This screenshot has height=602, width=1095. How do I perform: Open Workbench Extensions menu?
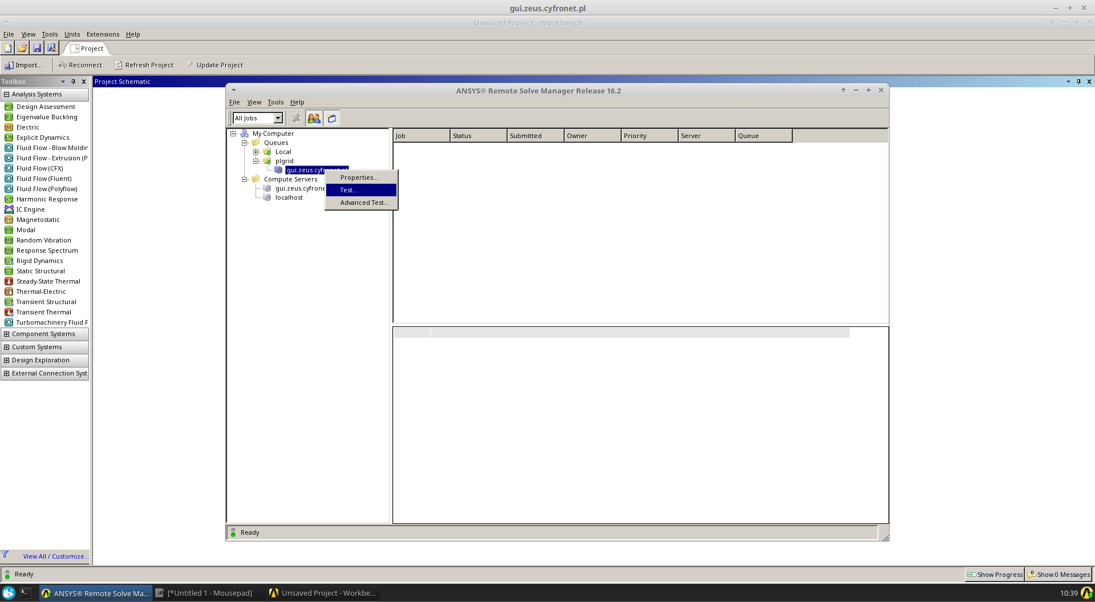[103, 34]
